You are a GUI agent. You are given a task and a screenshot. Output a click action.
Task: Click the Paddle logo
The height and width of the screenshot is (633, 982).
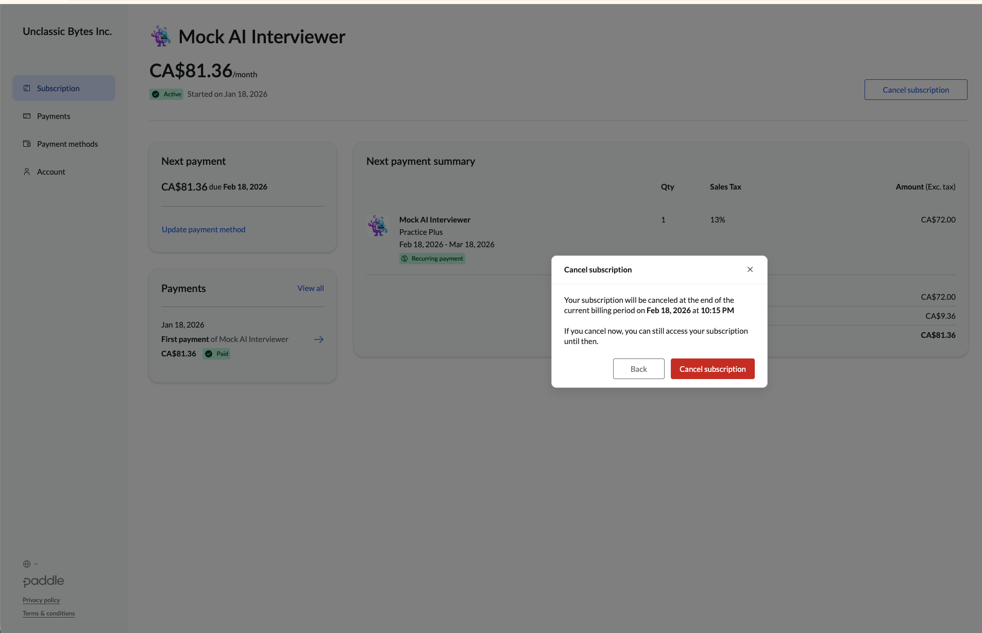(x=43, y=581)
